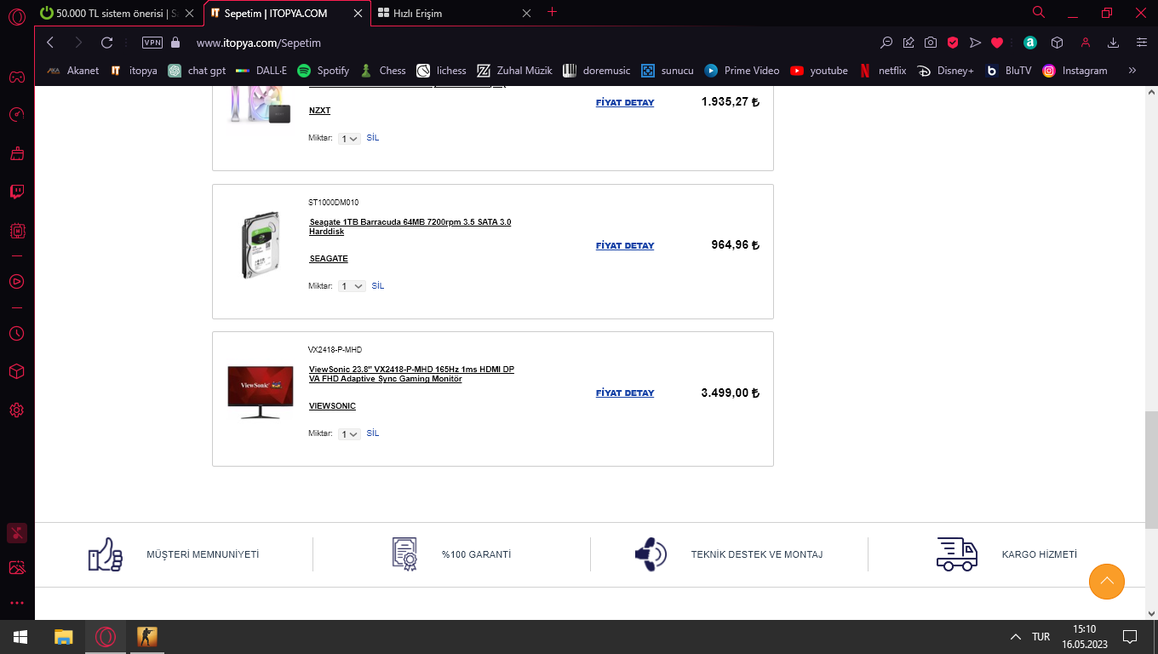This screenshot has height=654, width=1158.
Task: Open the Windows notification center icon
Action: (1130, 637)
